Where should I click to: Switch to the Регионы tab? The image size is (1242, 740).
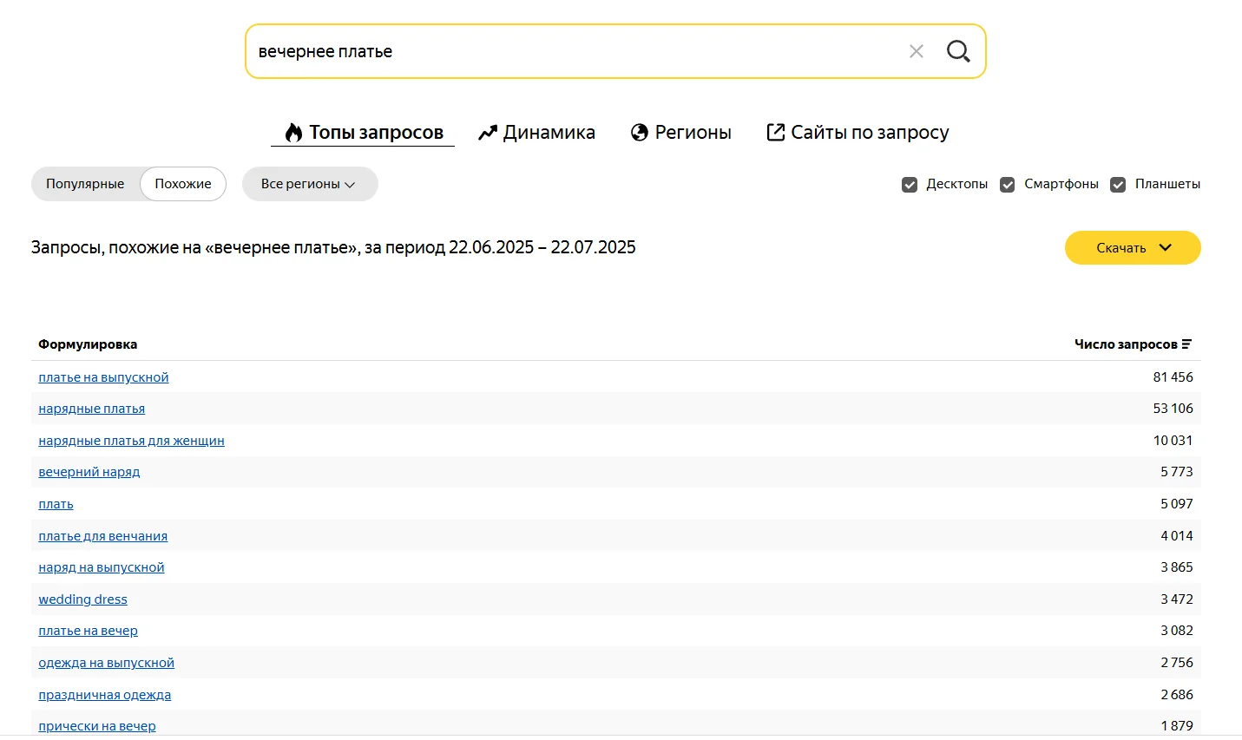click(693, 133)
